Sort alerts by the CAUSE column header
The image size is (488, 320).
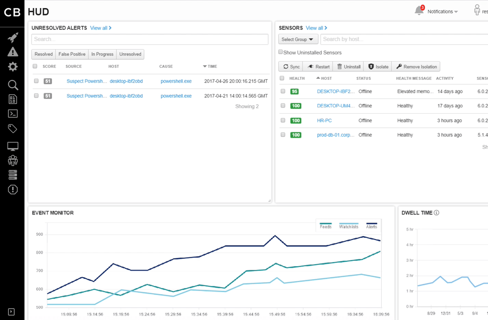(x=166, y=66)
